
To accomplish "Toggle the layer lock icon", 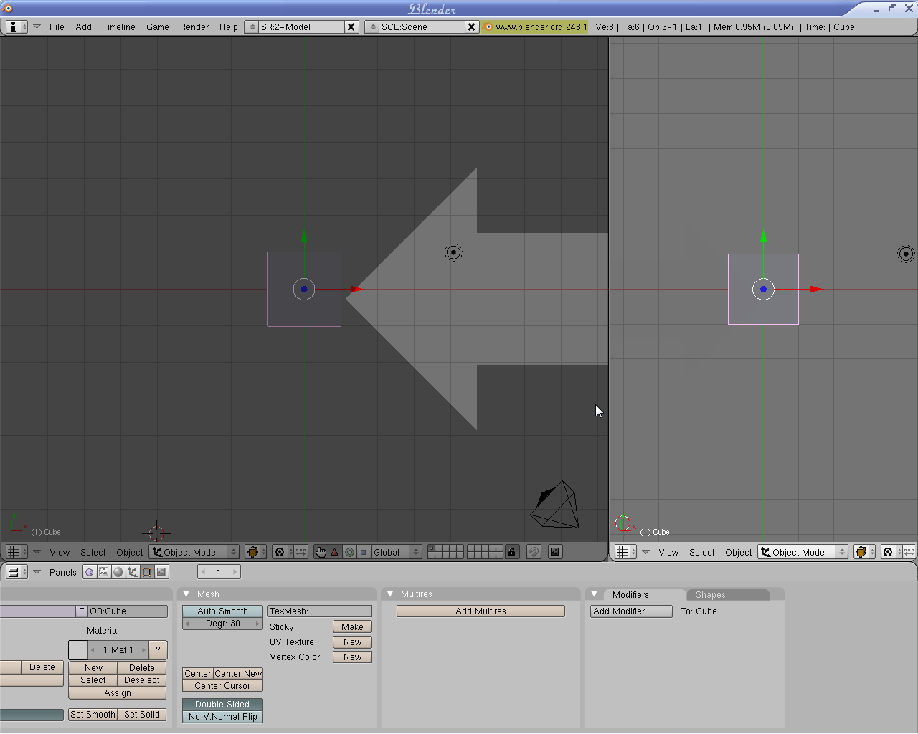I will click(511, 552).
